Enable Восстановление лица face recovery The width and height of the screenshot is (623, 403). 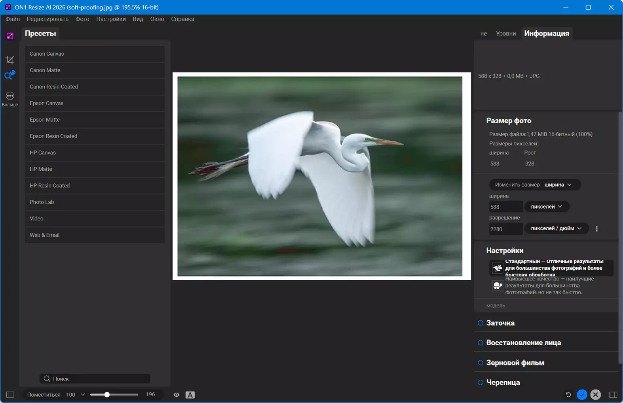click(x=481, y=343)
